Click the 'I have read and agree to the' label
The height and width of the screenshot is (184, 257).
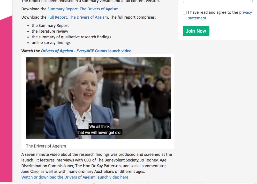click(213, 12)
